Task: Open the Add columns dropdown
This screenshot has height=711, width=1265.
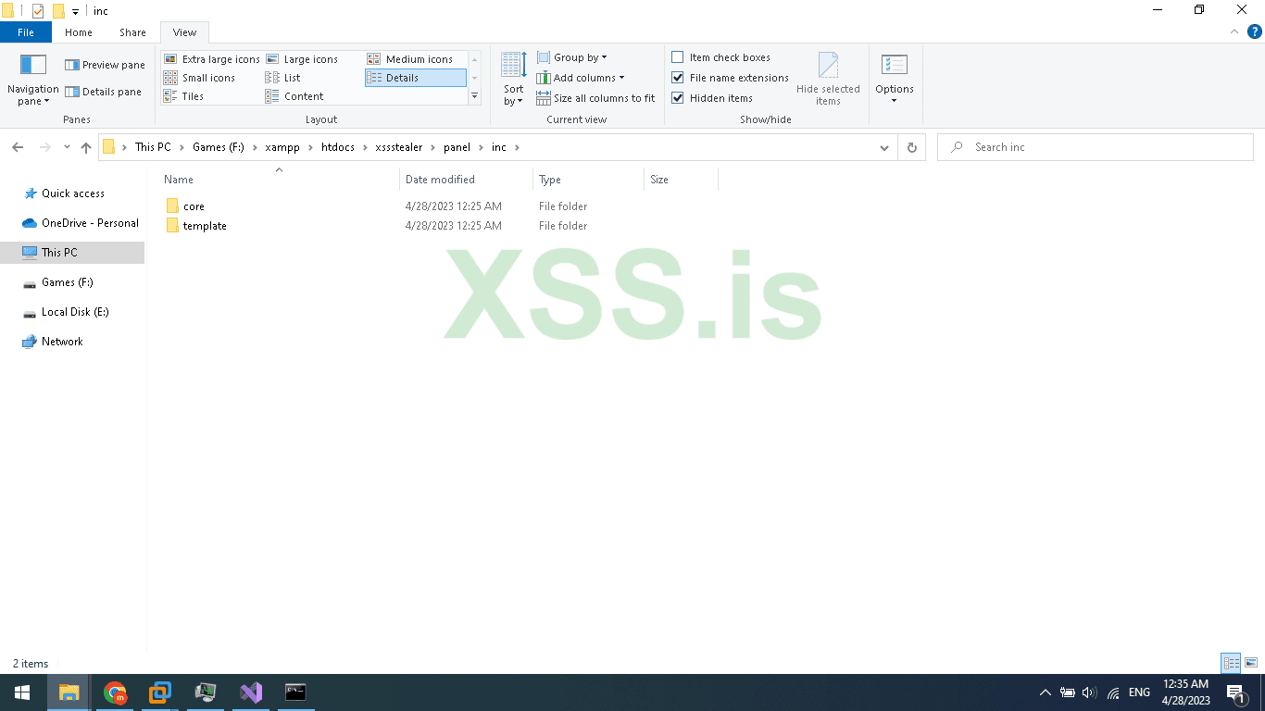Action: coord(581,78)
